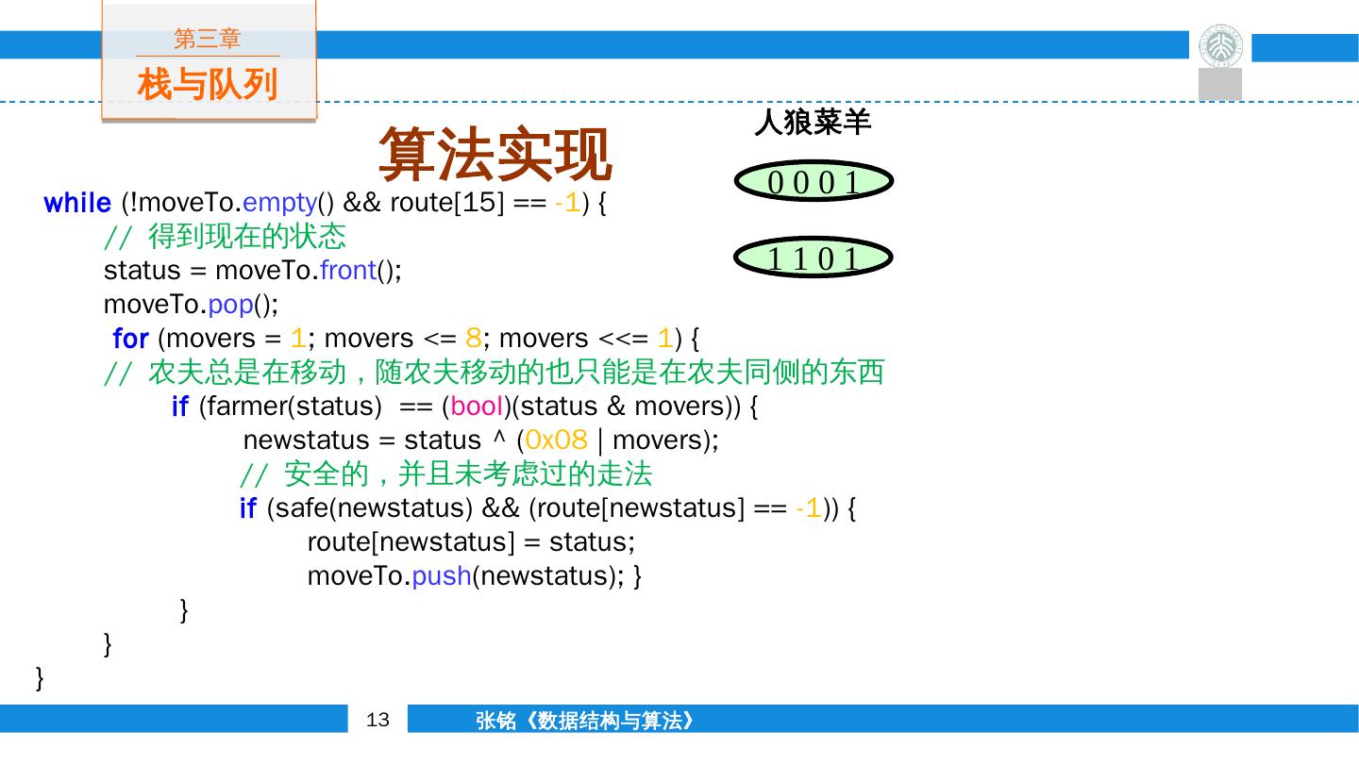Click the pink bool keyword
Viewport: 1359px width, 764px height.
click(477, 407)
